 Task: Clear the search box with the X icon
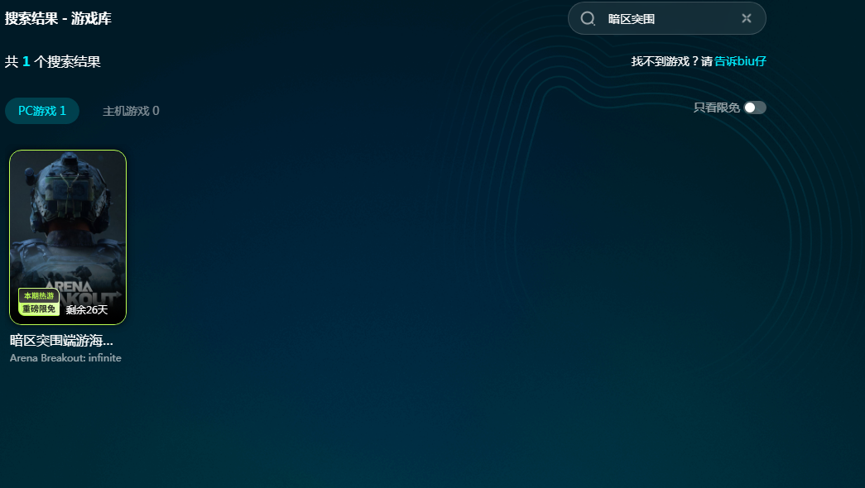tap(746, 18)
